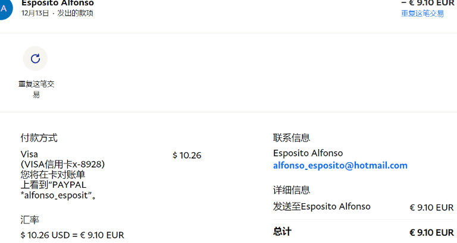Click the 12月13日 发出的款项 date line
457x243 pixels.
57,14
